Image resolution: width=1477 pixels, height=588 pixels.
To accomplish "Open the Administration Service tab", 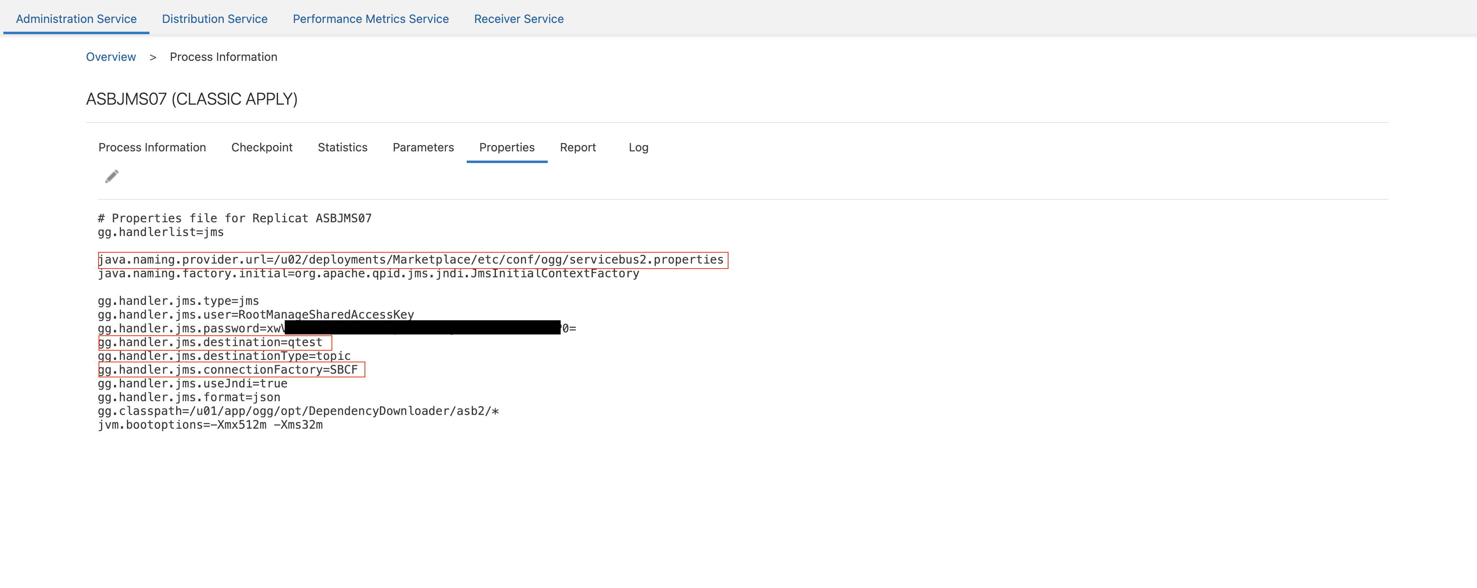I will [x=76, y=19].
